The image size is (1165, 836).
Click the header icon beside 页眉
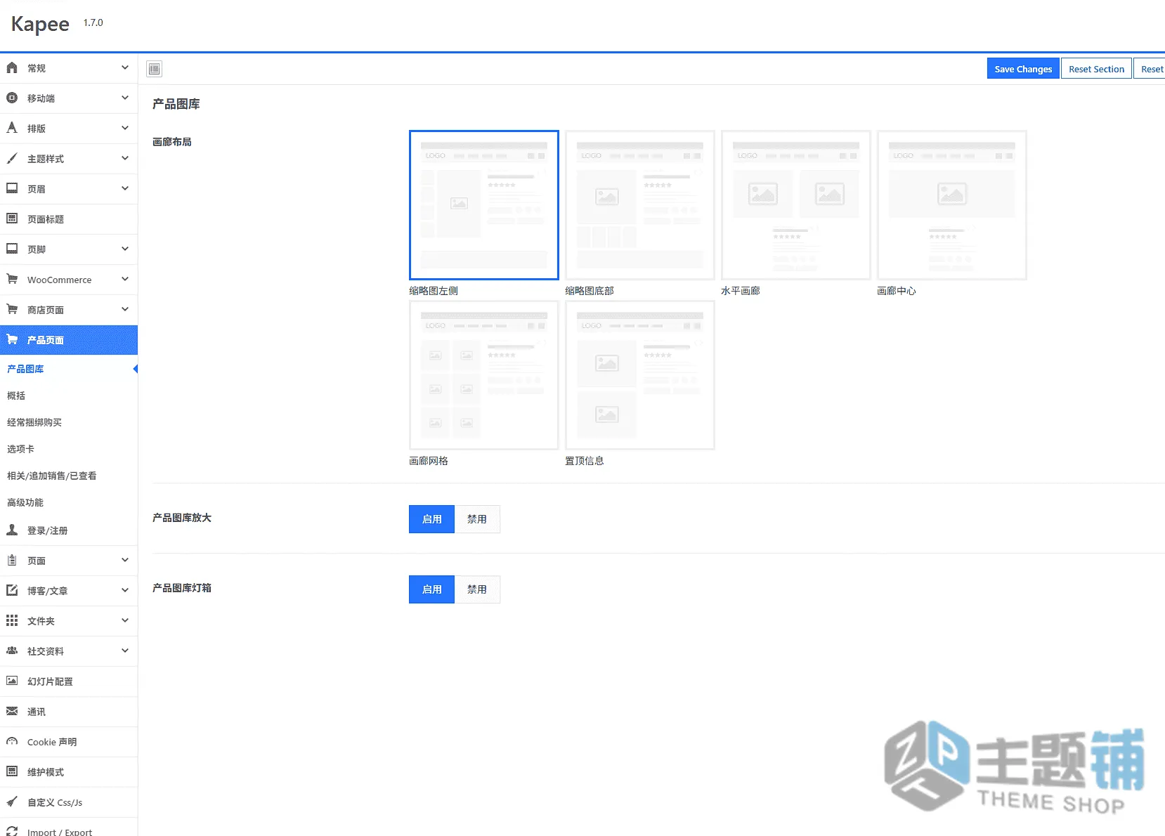(x=12, y=188)
